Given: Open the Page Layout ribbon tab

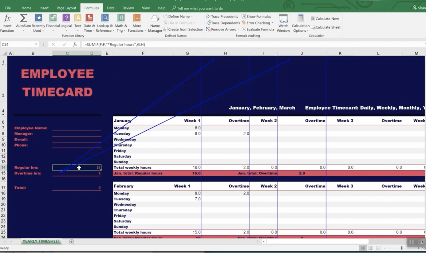Looking at the screenshot, I should coord(66,8).
